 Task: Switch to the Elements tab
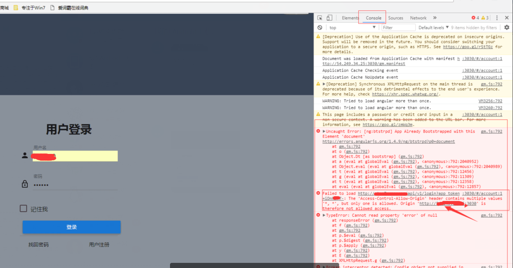350,18
